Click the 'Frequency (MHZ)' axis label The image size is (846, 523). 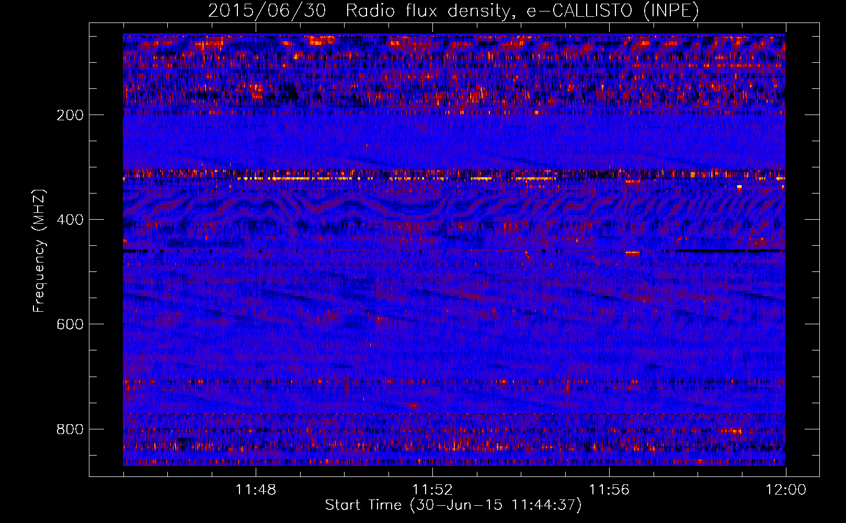(x=39, y=251)
